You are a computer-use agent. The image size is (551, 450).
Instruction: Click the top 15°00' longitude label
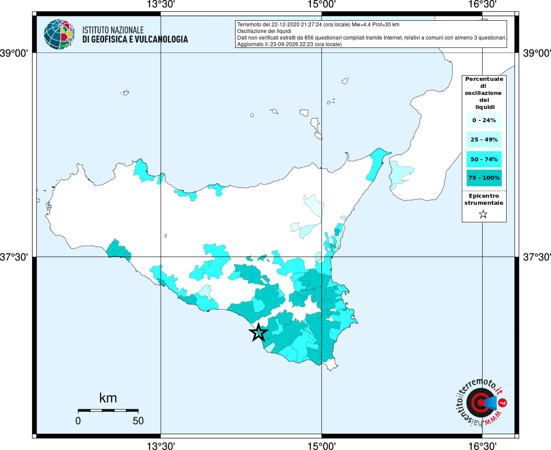[x=321, y=4]
